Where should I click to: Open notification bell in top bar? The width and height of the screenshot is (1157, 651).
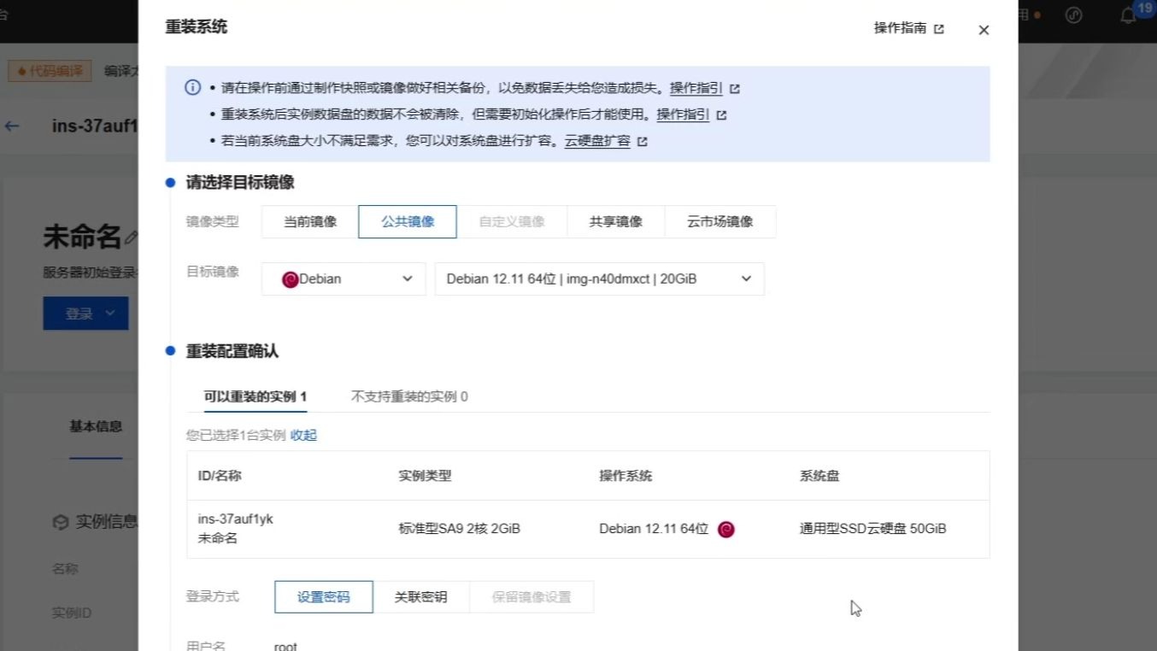pyautogui.click(x=1129, y=15)
